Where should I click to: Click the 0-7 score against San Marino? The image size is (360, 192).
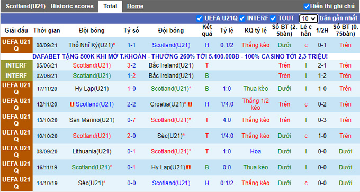point(131,120)
